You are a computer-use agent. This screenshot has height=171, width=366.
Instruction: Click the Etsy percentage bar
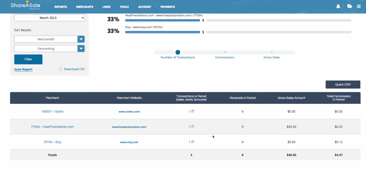pos(162,32)
